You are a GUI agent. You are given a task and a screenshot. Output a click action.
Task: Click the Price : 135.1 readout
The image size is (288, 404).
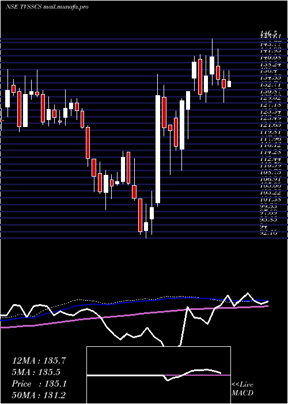point(39,384)
